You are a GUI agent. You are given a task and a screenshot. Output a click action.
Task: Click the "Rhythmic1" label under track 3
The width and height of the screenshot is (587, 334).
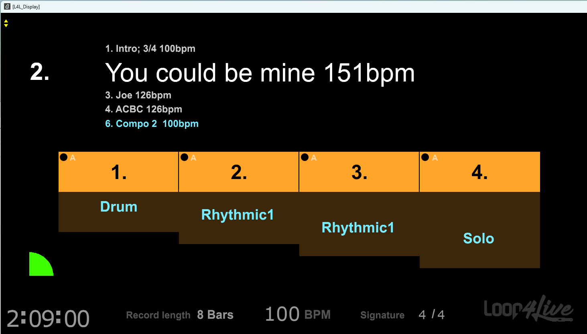coord(358,228)
